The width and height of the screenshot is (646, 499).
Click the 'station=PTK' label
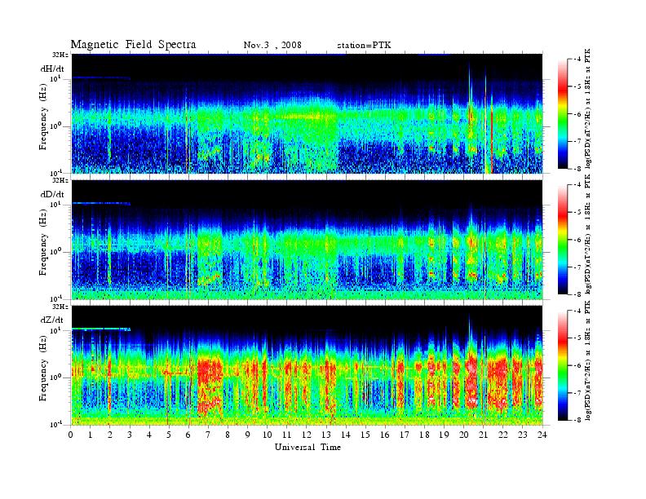pos(364,45)
